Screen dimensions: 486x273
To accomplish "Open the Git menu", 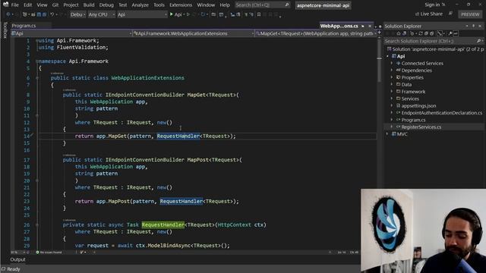I will [55, 5].
